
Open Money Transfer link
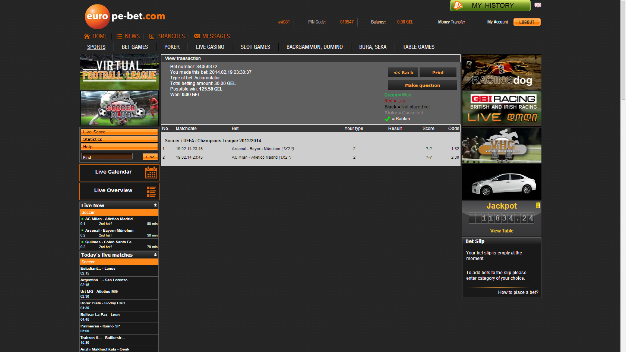tap(452, 22)
